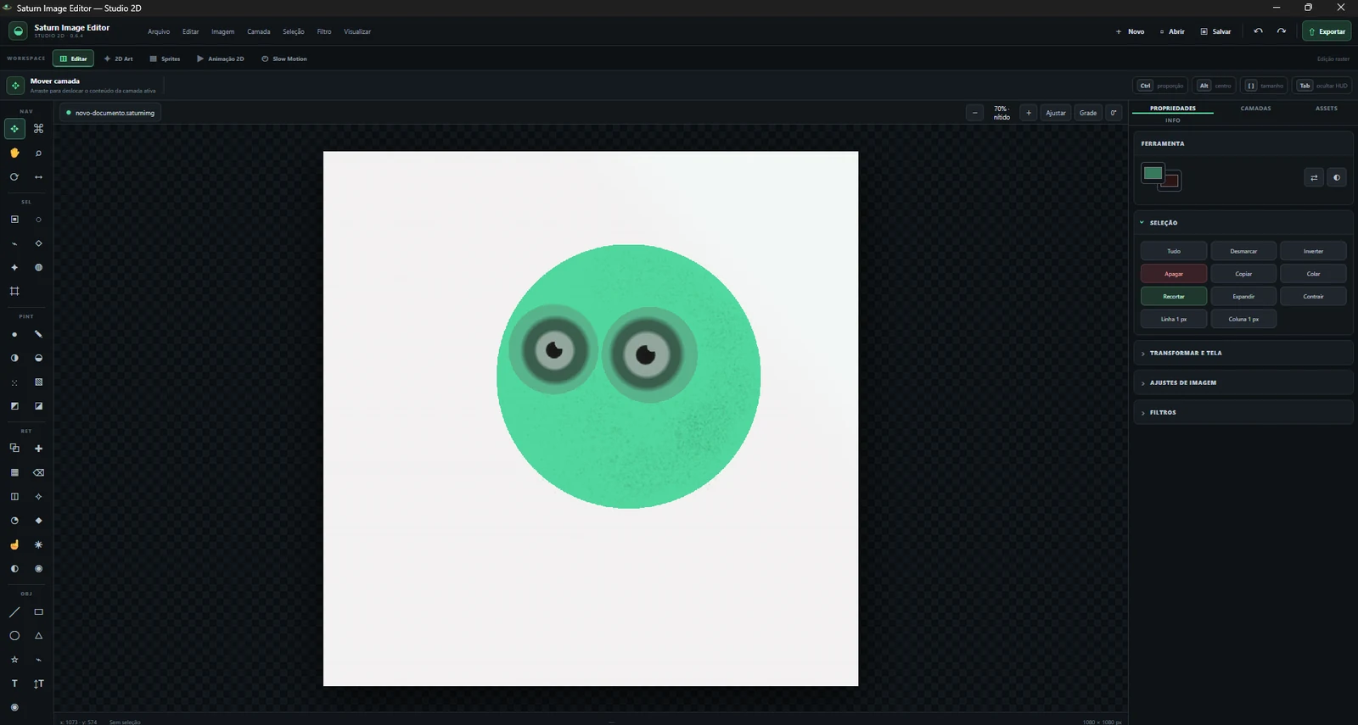1358x725 pixels.
Task: Activate the Editar workspace mode
Action: (73, 59)
